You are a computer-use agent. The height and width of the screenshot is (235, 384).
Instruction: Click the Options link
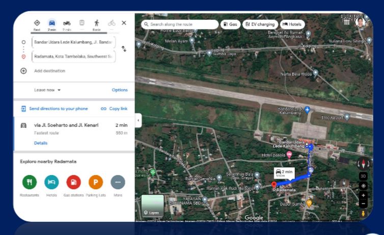point(120,90)
